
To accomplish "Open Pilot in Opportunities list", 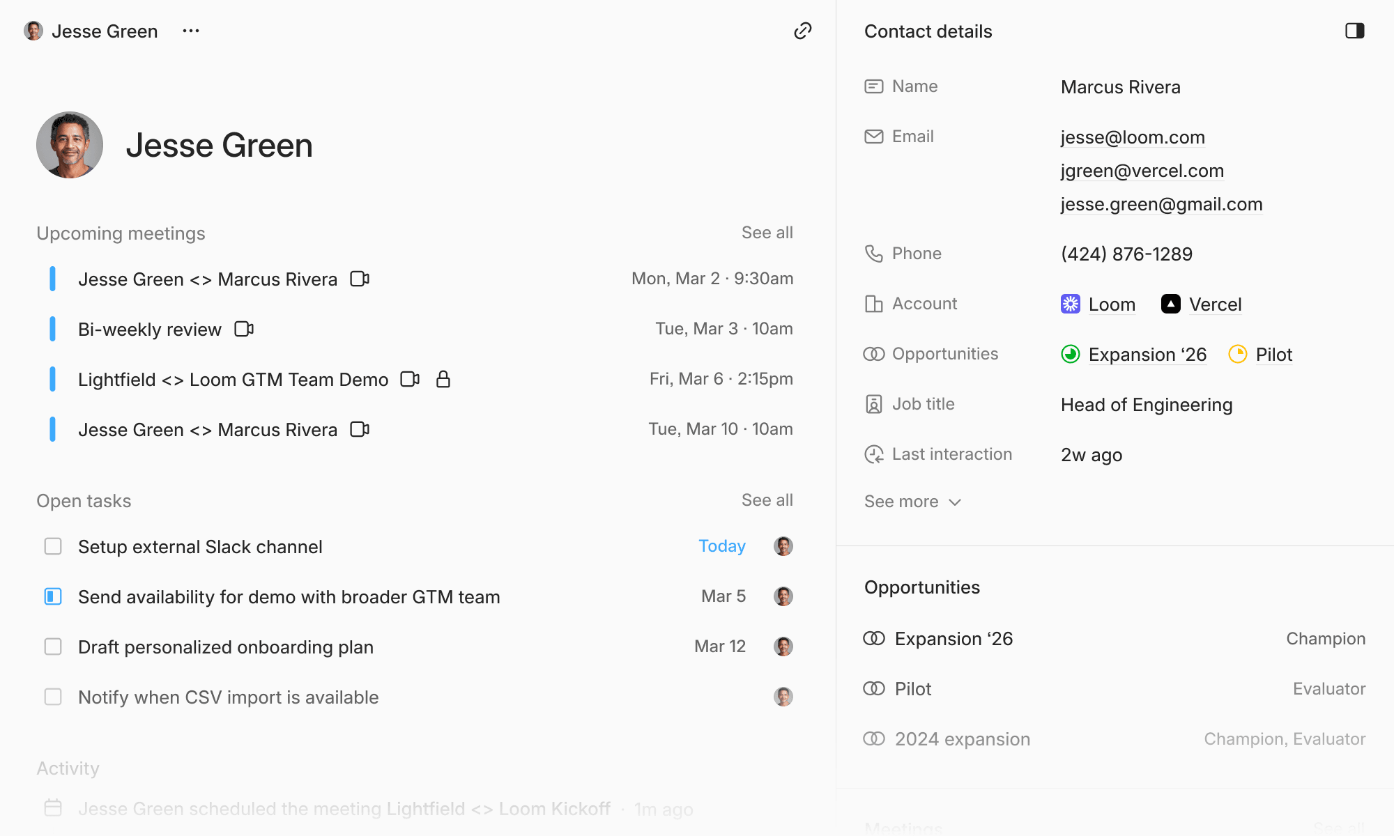I will [913, 689].
